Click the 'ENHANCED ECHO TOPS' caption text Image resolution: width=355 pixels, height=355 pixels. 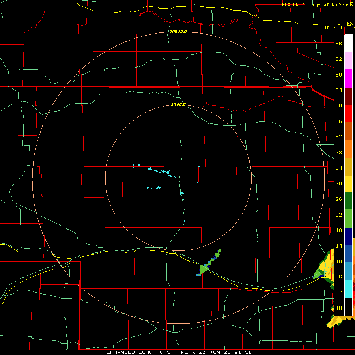pos(138,352)
